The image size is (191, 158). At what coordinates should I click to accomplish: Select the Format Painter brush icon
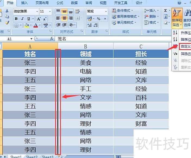click(7, 22)
